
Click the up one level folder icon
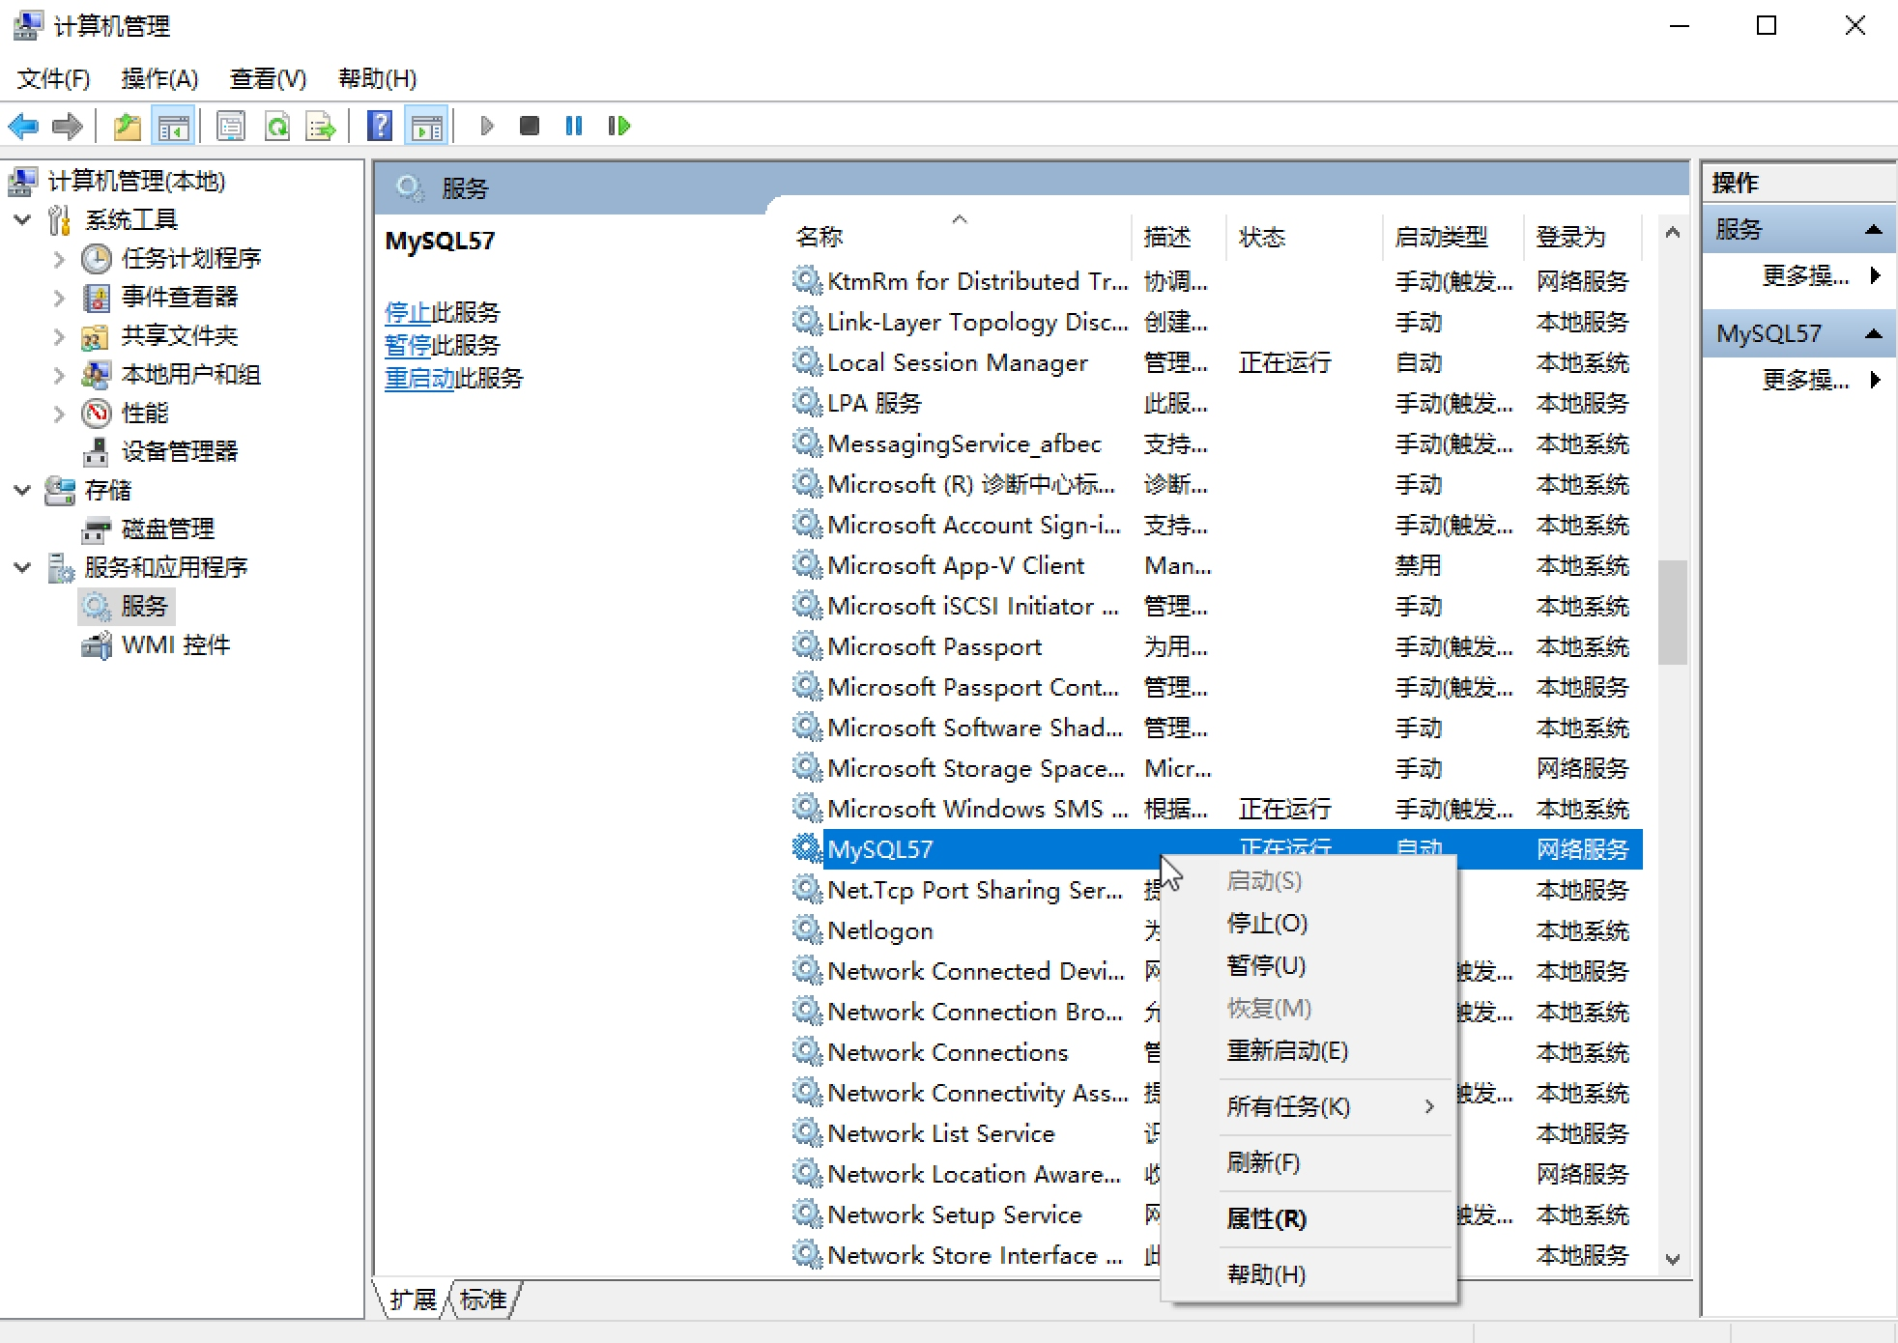point(127,126)
